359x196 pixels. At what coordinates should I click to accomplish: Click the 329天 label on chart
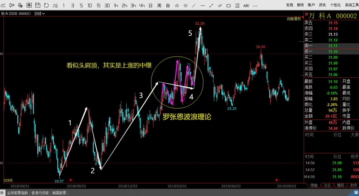pos(8,180)
